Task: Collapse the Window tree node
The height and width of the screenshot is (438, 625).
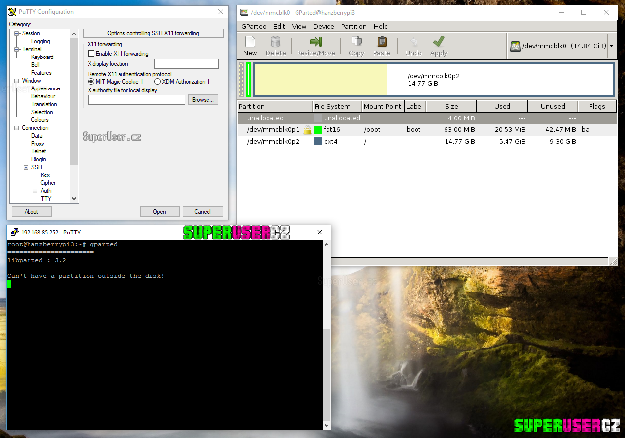Action: 17,81
